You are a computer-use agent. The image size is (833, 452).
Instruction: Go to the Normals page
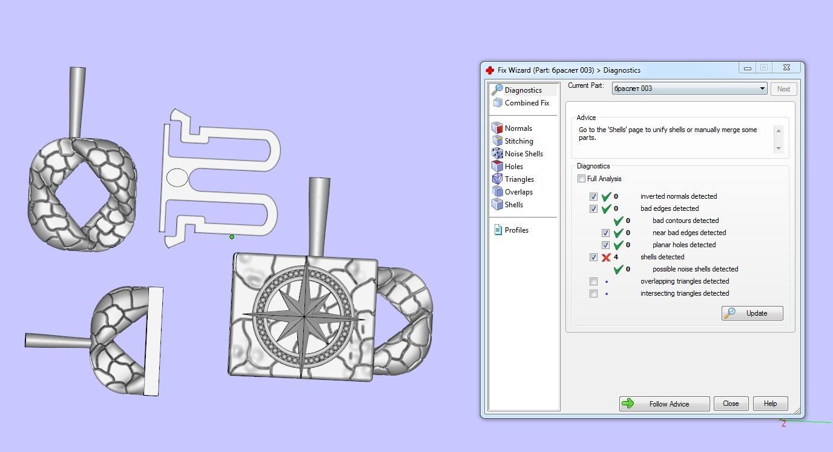[518, 128]
